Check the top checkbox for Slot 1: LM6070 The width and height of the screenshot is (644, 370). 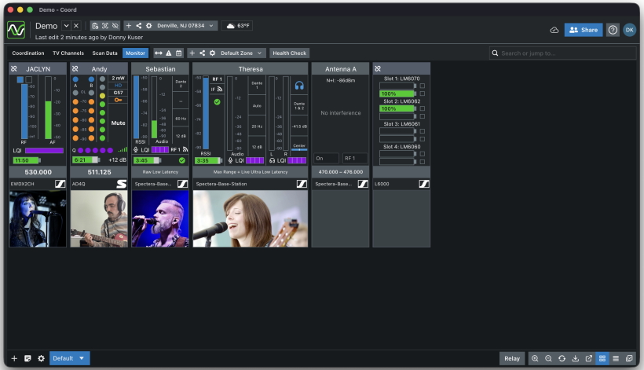(x=423, y=86)
